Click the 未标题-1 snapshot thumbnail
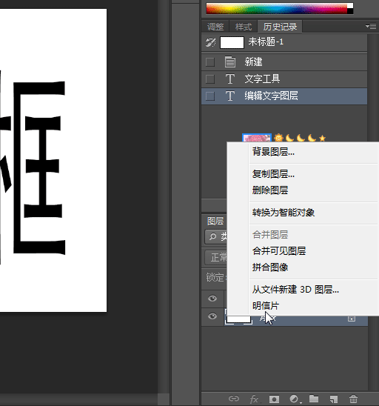The image size is (379, 406). pos(232,42)
